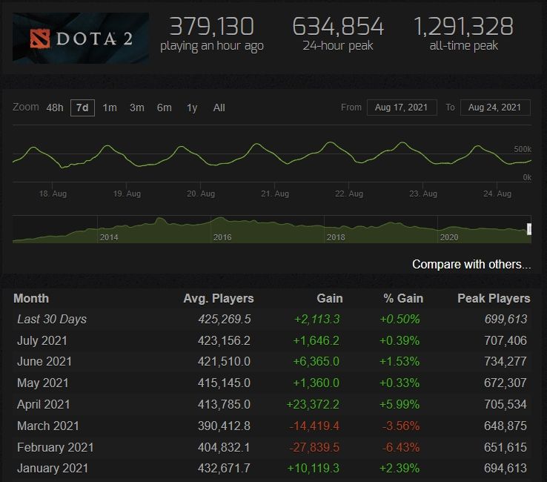Click the 500k y-axis label
Screen dimensions: 547x482
click(x=523, y=149)
